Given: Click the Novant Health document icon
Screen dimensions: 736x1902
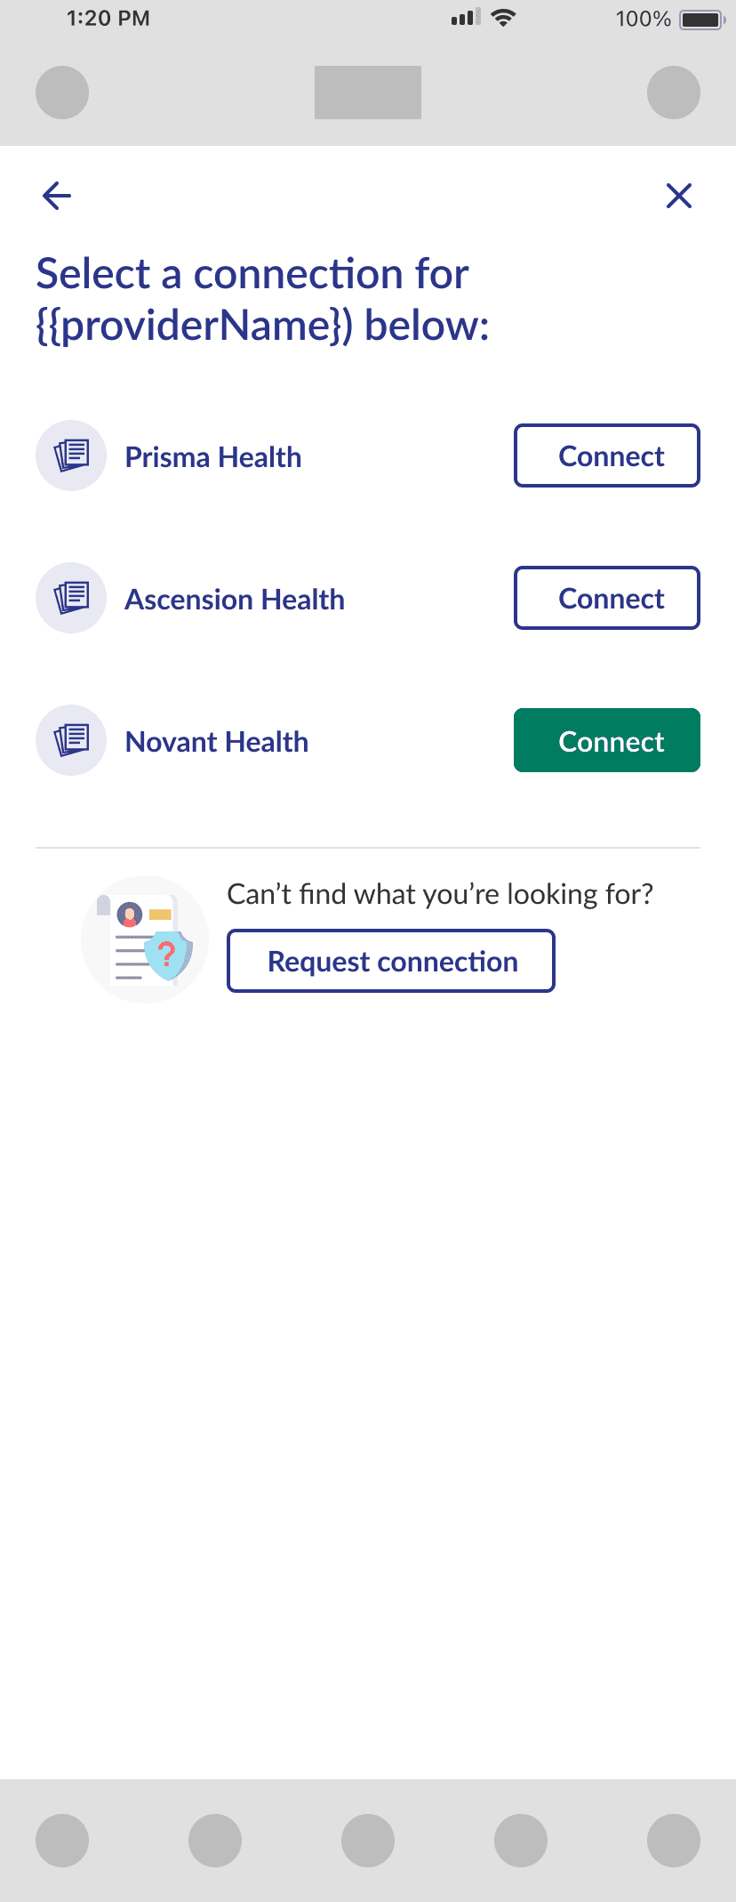Looking at the screenshot, I should click(x=71, y=740).
